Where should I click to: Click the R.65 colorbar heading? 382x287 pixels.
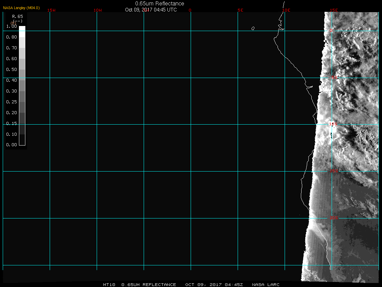pos(17,16)
